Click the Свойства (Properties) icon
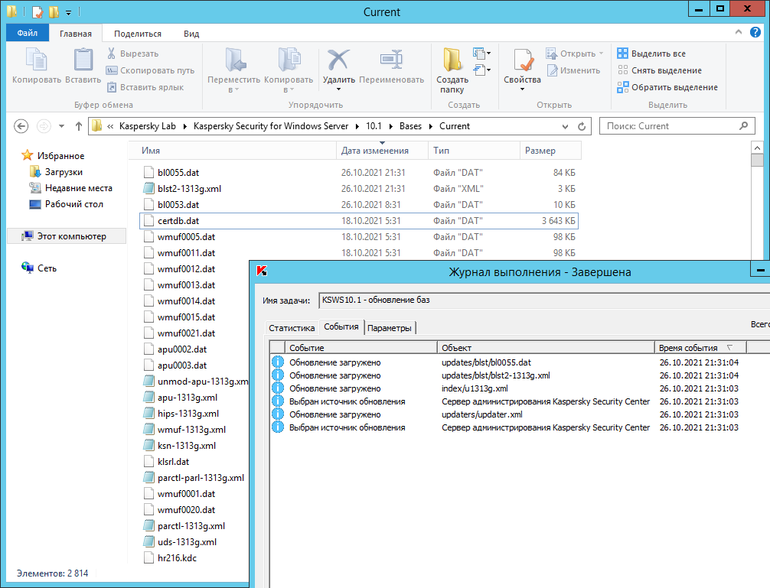Image resolution: width=770 pixels, height=588 pixels. [x=522, y=60]
